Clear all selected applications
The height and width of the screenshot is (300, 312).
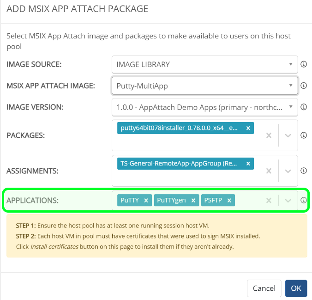click(x=269, y=200)
